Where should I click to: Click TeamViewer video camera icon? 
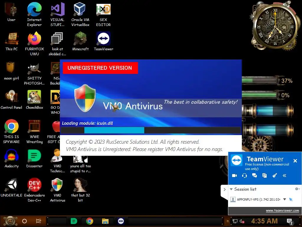point(234,176)
